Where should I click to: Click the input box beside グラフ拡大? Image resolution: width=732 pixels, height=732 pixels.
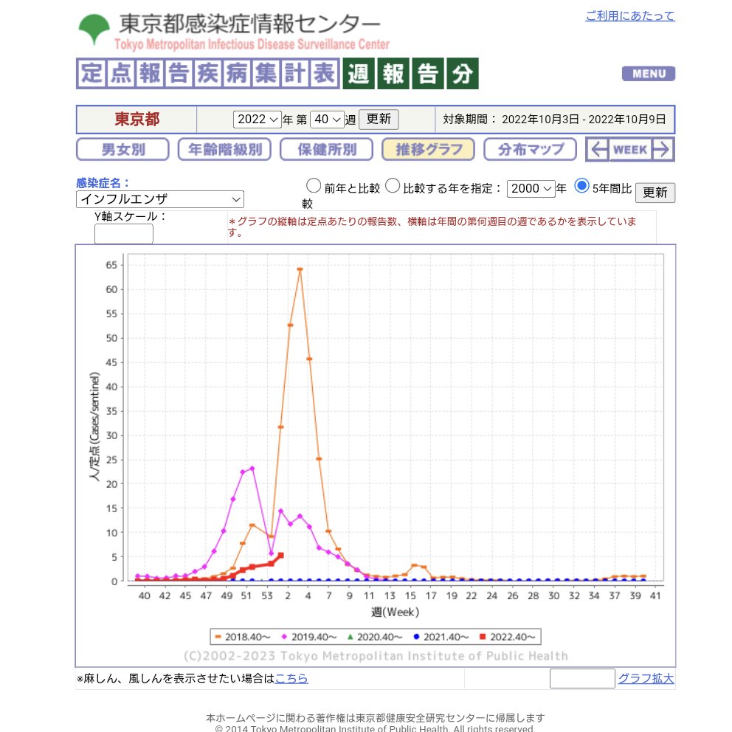pyautogui.click(x=582, y=678)
